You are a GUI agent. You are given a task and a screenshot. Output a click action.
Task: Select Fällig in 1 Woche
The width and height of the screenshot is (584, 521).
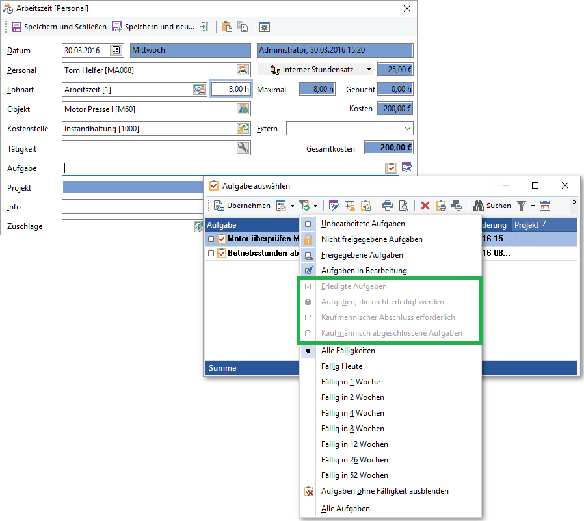[390, 382]
